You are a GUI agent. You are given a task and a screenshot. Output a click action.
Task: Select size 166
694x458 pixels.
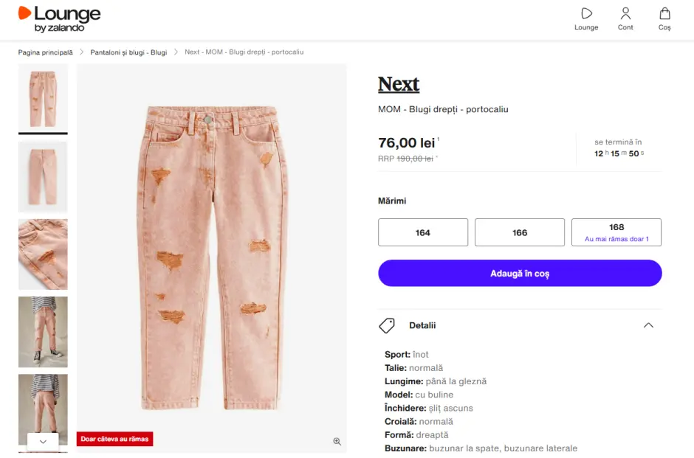[520, 232]
